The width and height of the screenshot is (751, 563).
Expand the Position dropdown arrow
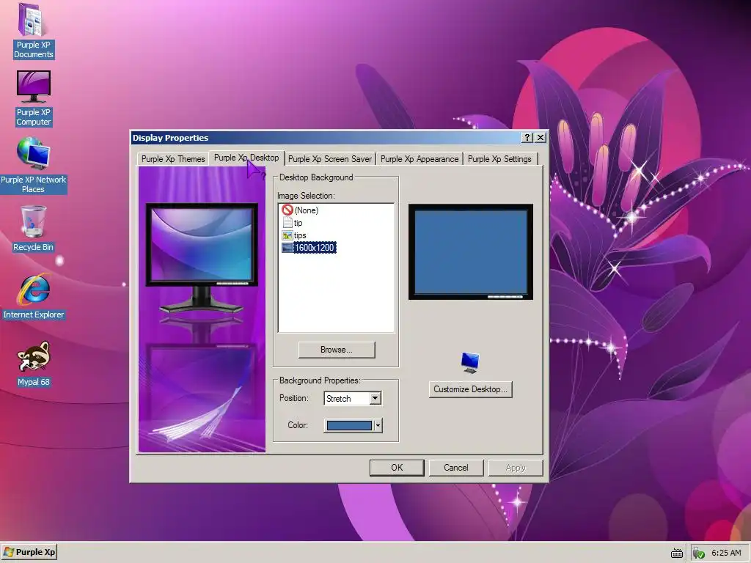pyautogui.click(x=375, y=398)
